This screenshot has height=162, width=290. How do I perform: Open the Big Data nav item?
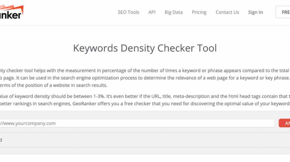174,12
